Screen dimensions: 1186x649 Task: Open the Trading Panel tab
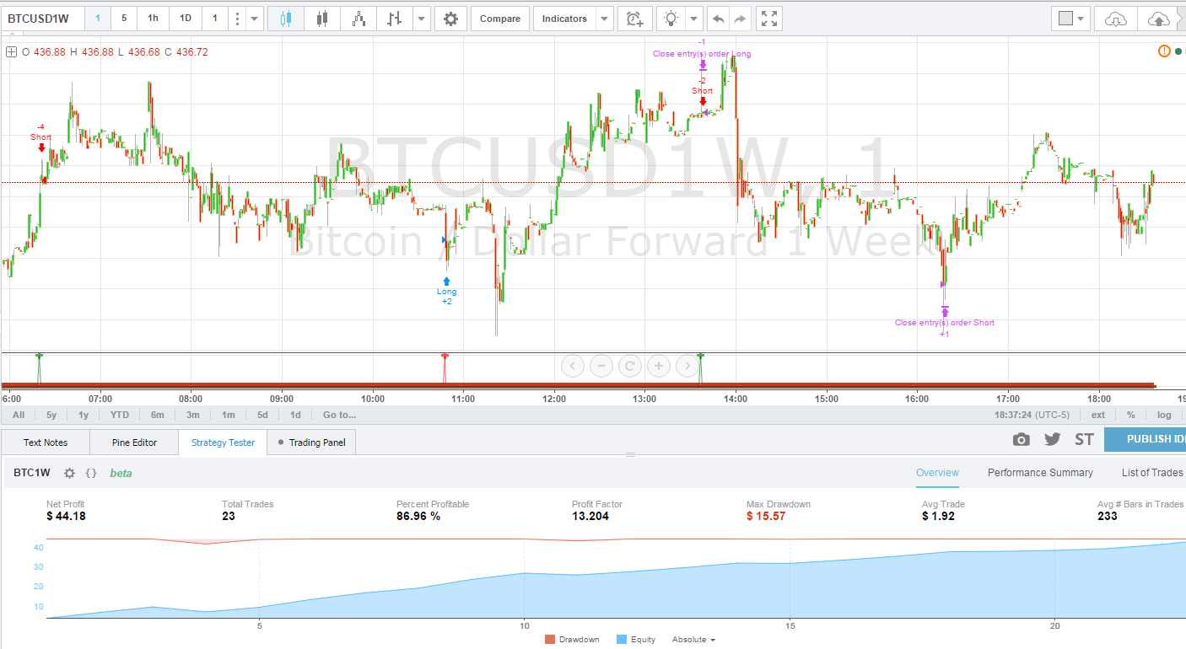tap(311, 442)
